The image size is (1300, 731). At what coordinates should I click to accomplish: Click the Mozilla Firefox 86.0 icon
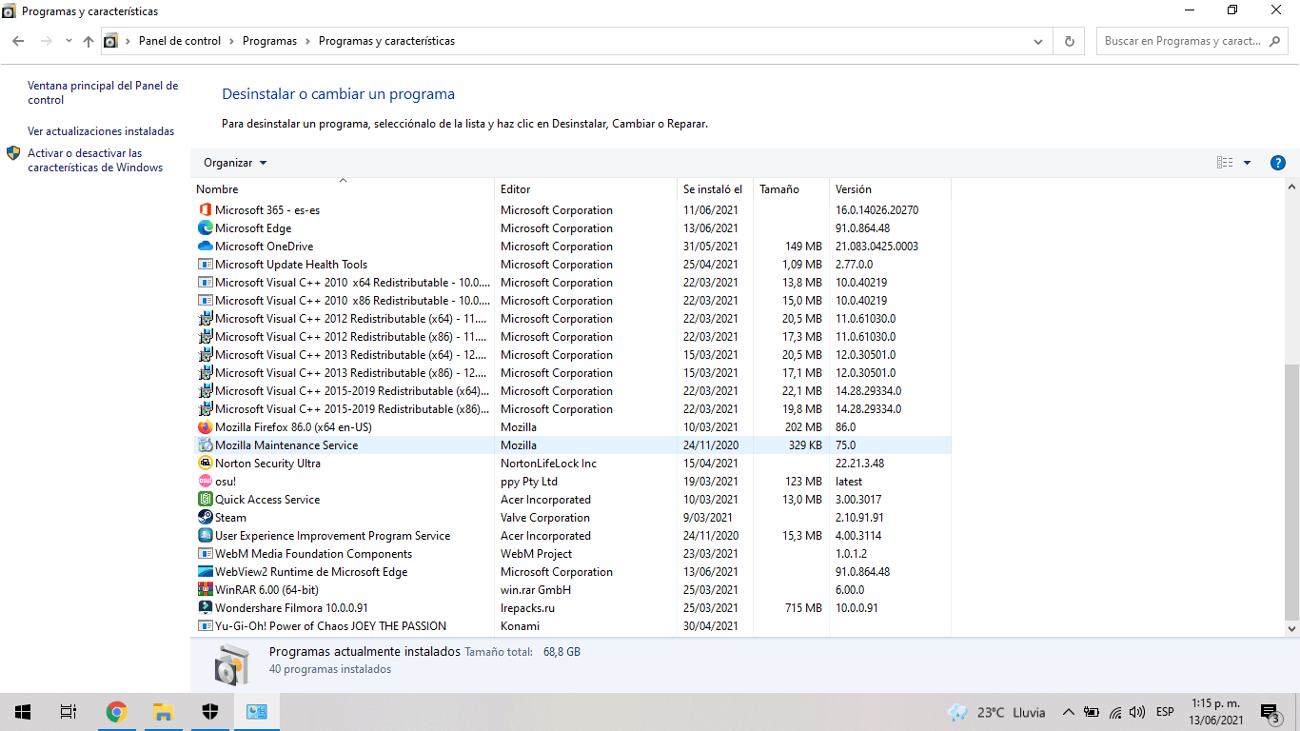[205, 427]
